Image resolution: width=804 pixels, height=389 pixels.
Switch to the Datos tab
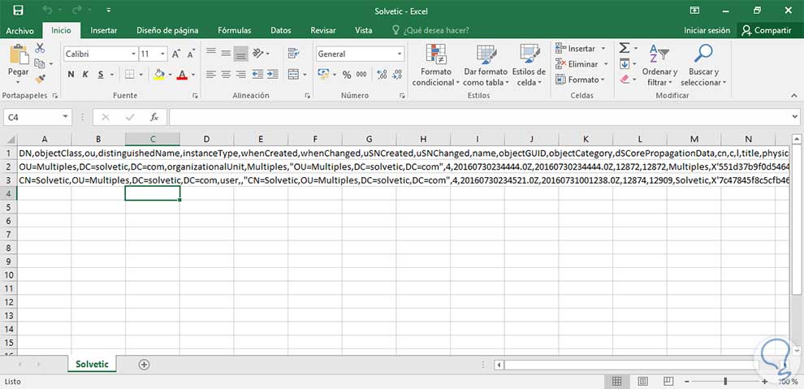coord(280,31)
